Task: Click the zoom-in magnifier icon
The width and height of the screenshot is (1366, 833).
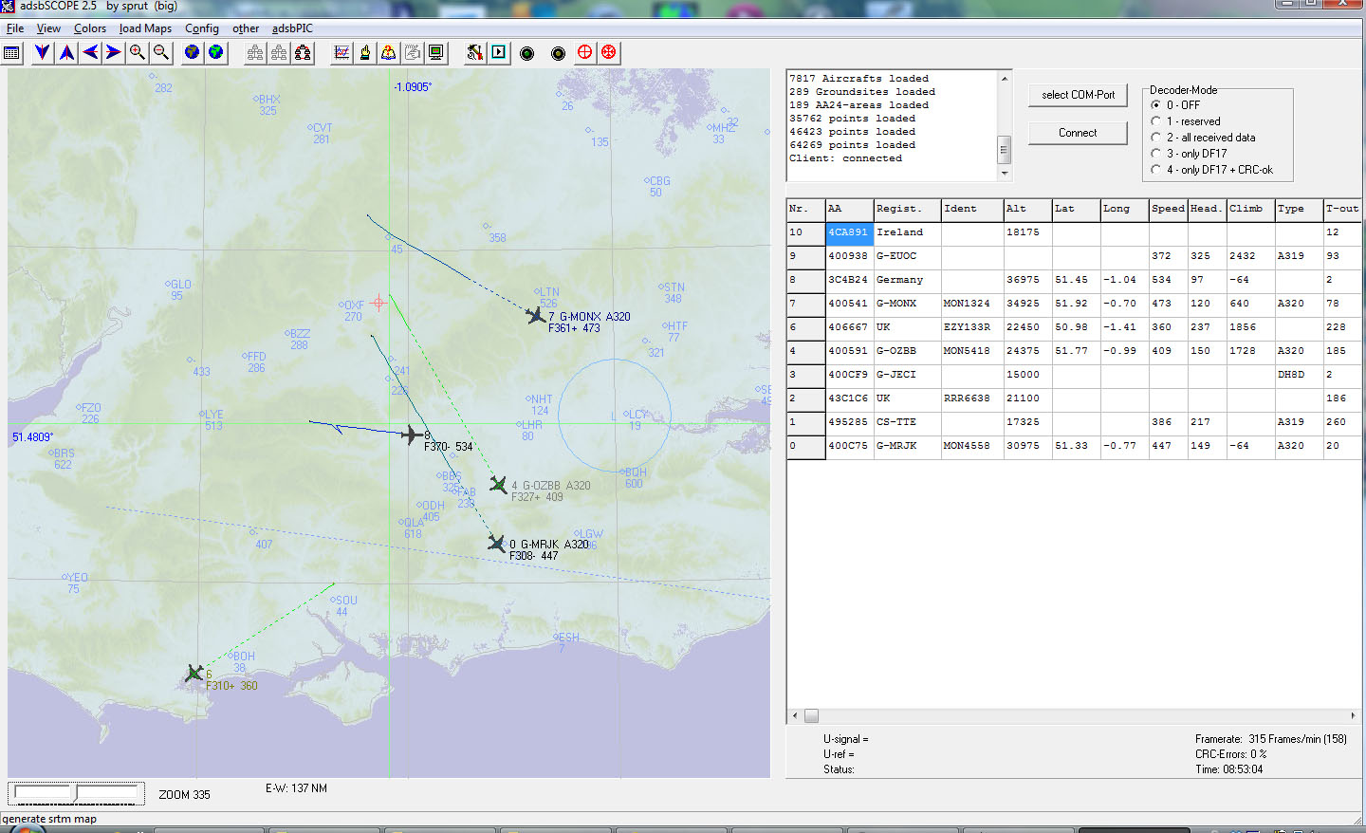Action: click(x=138, y=52)
